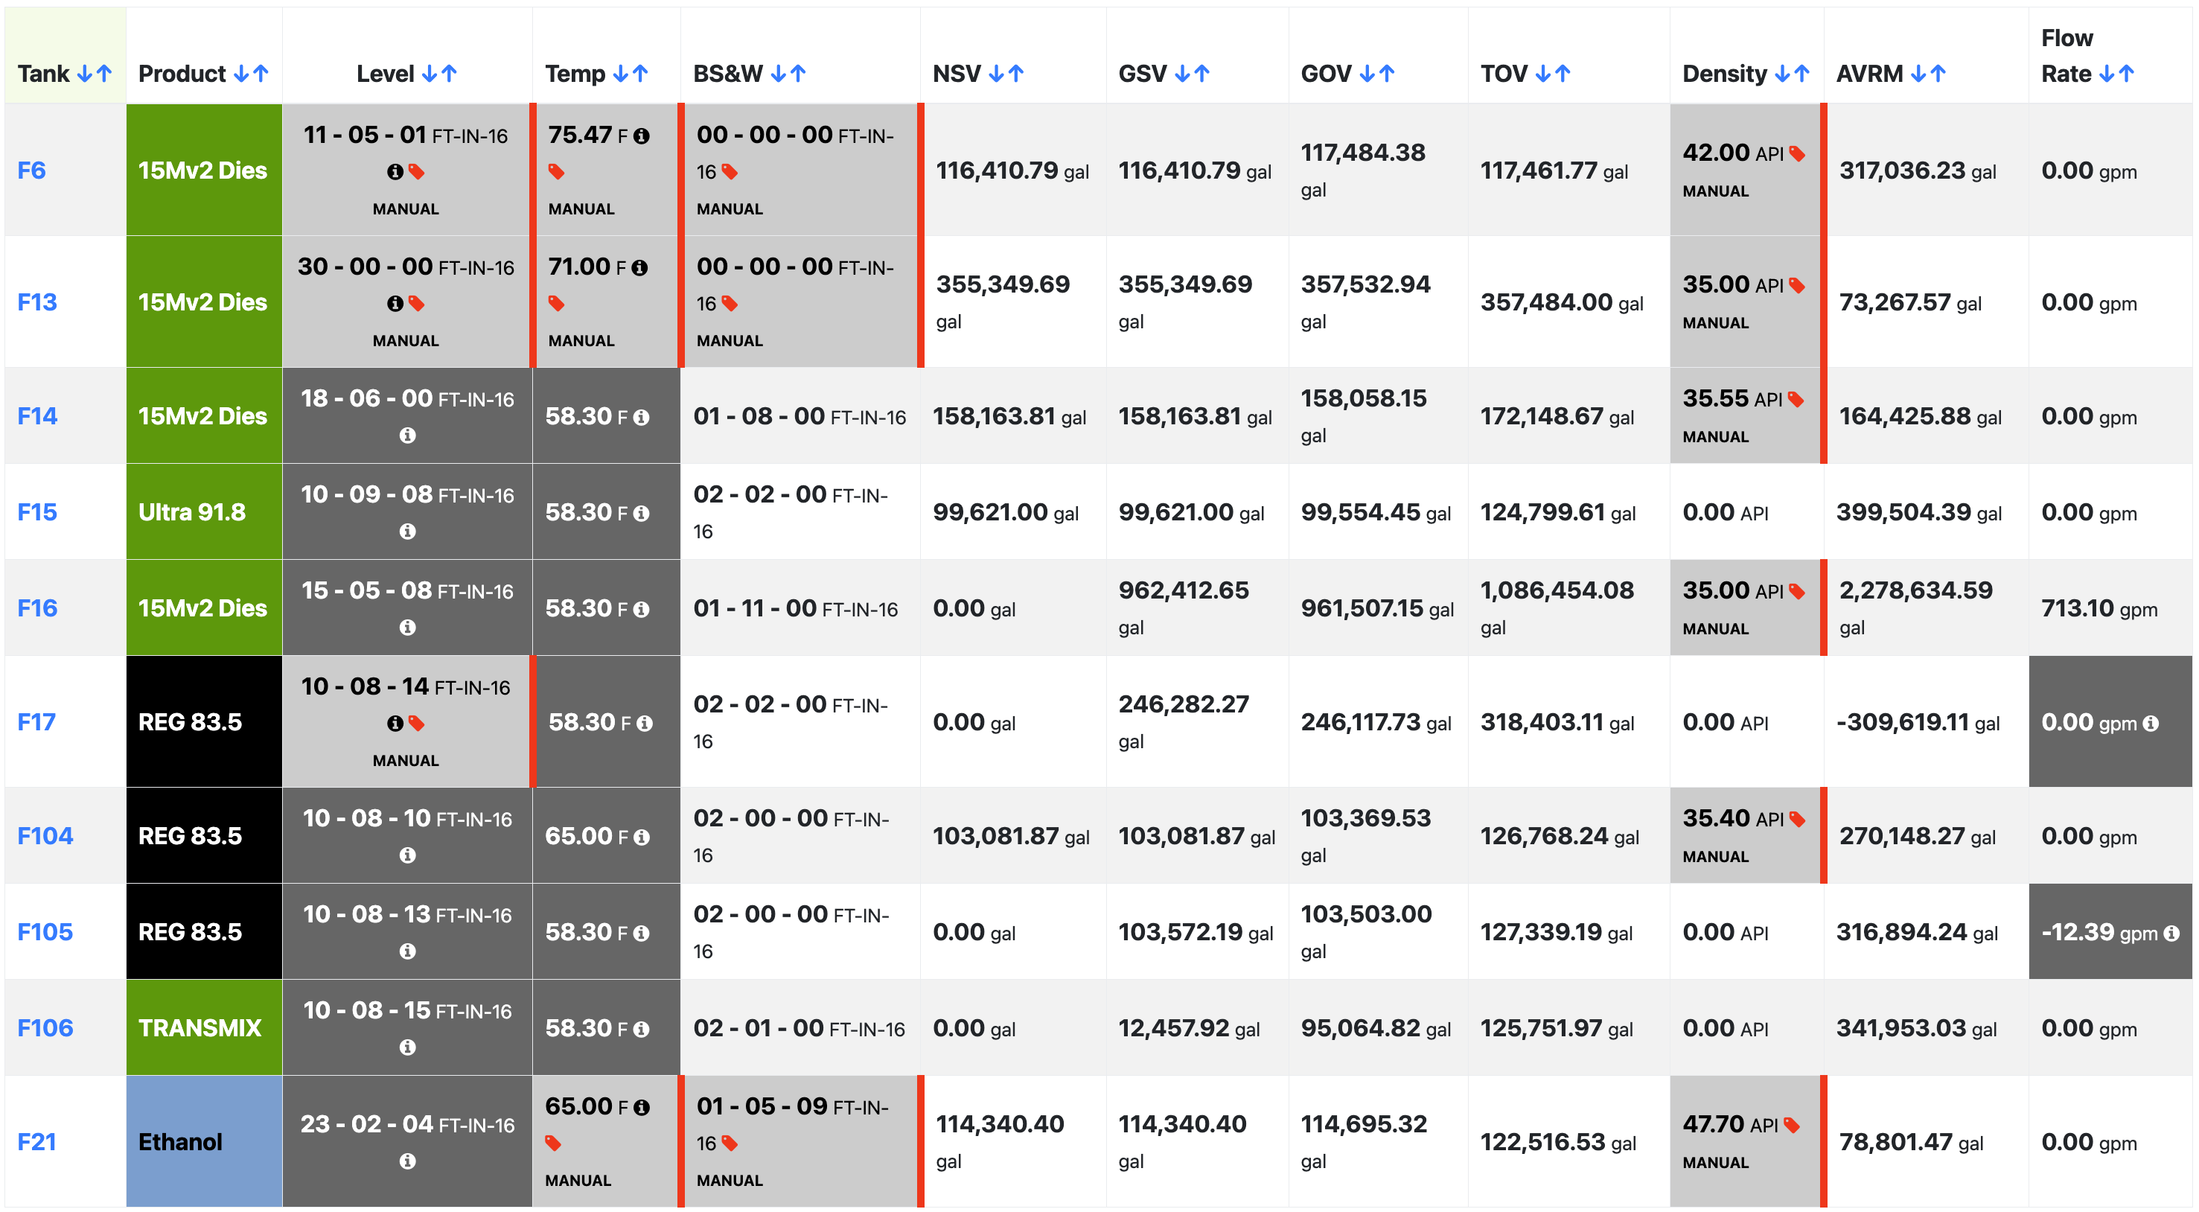
Task: Click the red tag under F13 level
Action: coord(417,303)
